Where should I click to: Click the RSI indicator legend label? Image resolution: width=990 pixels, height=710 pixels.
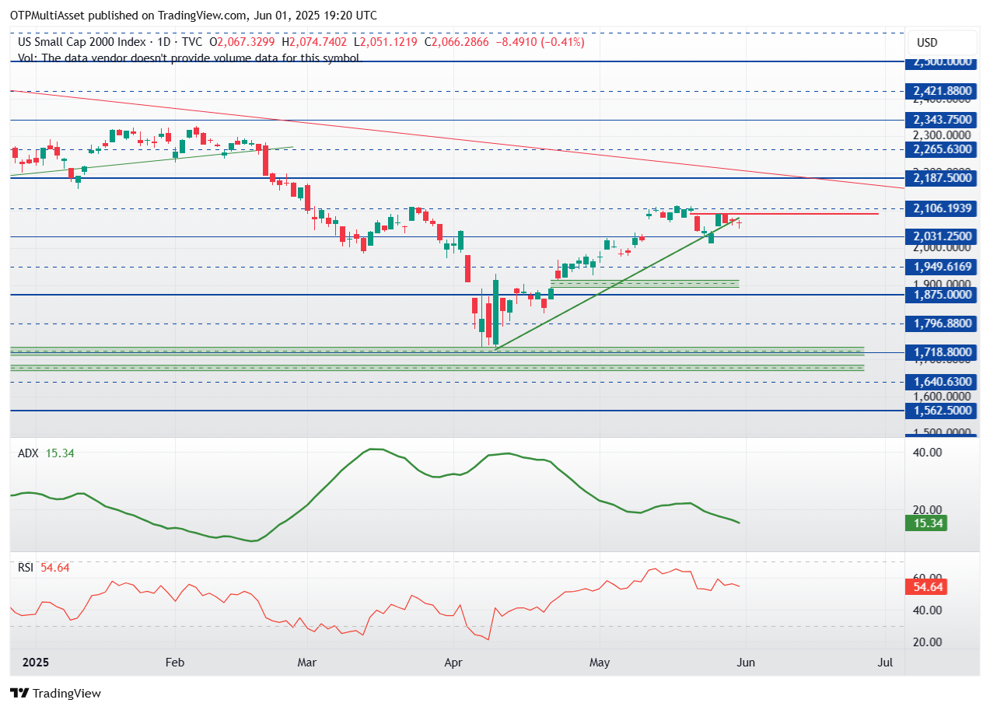pos(26,568)
